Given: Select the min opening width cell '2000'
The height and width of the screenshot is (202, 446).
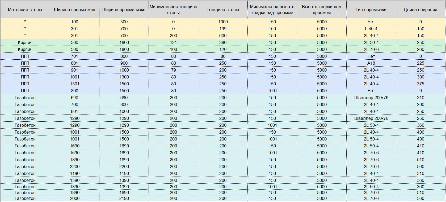Looking at the screenshot, I should coord(74,198).
